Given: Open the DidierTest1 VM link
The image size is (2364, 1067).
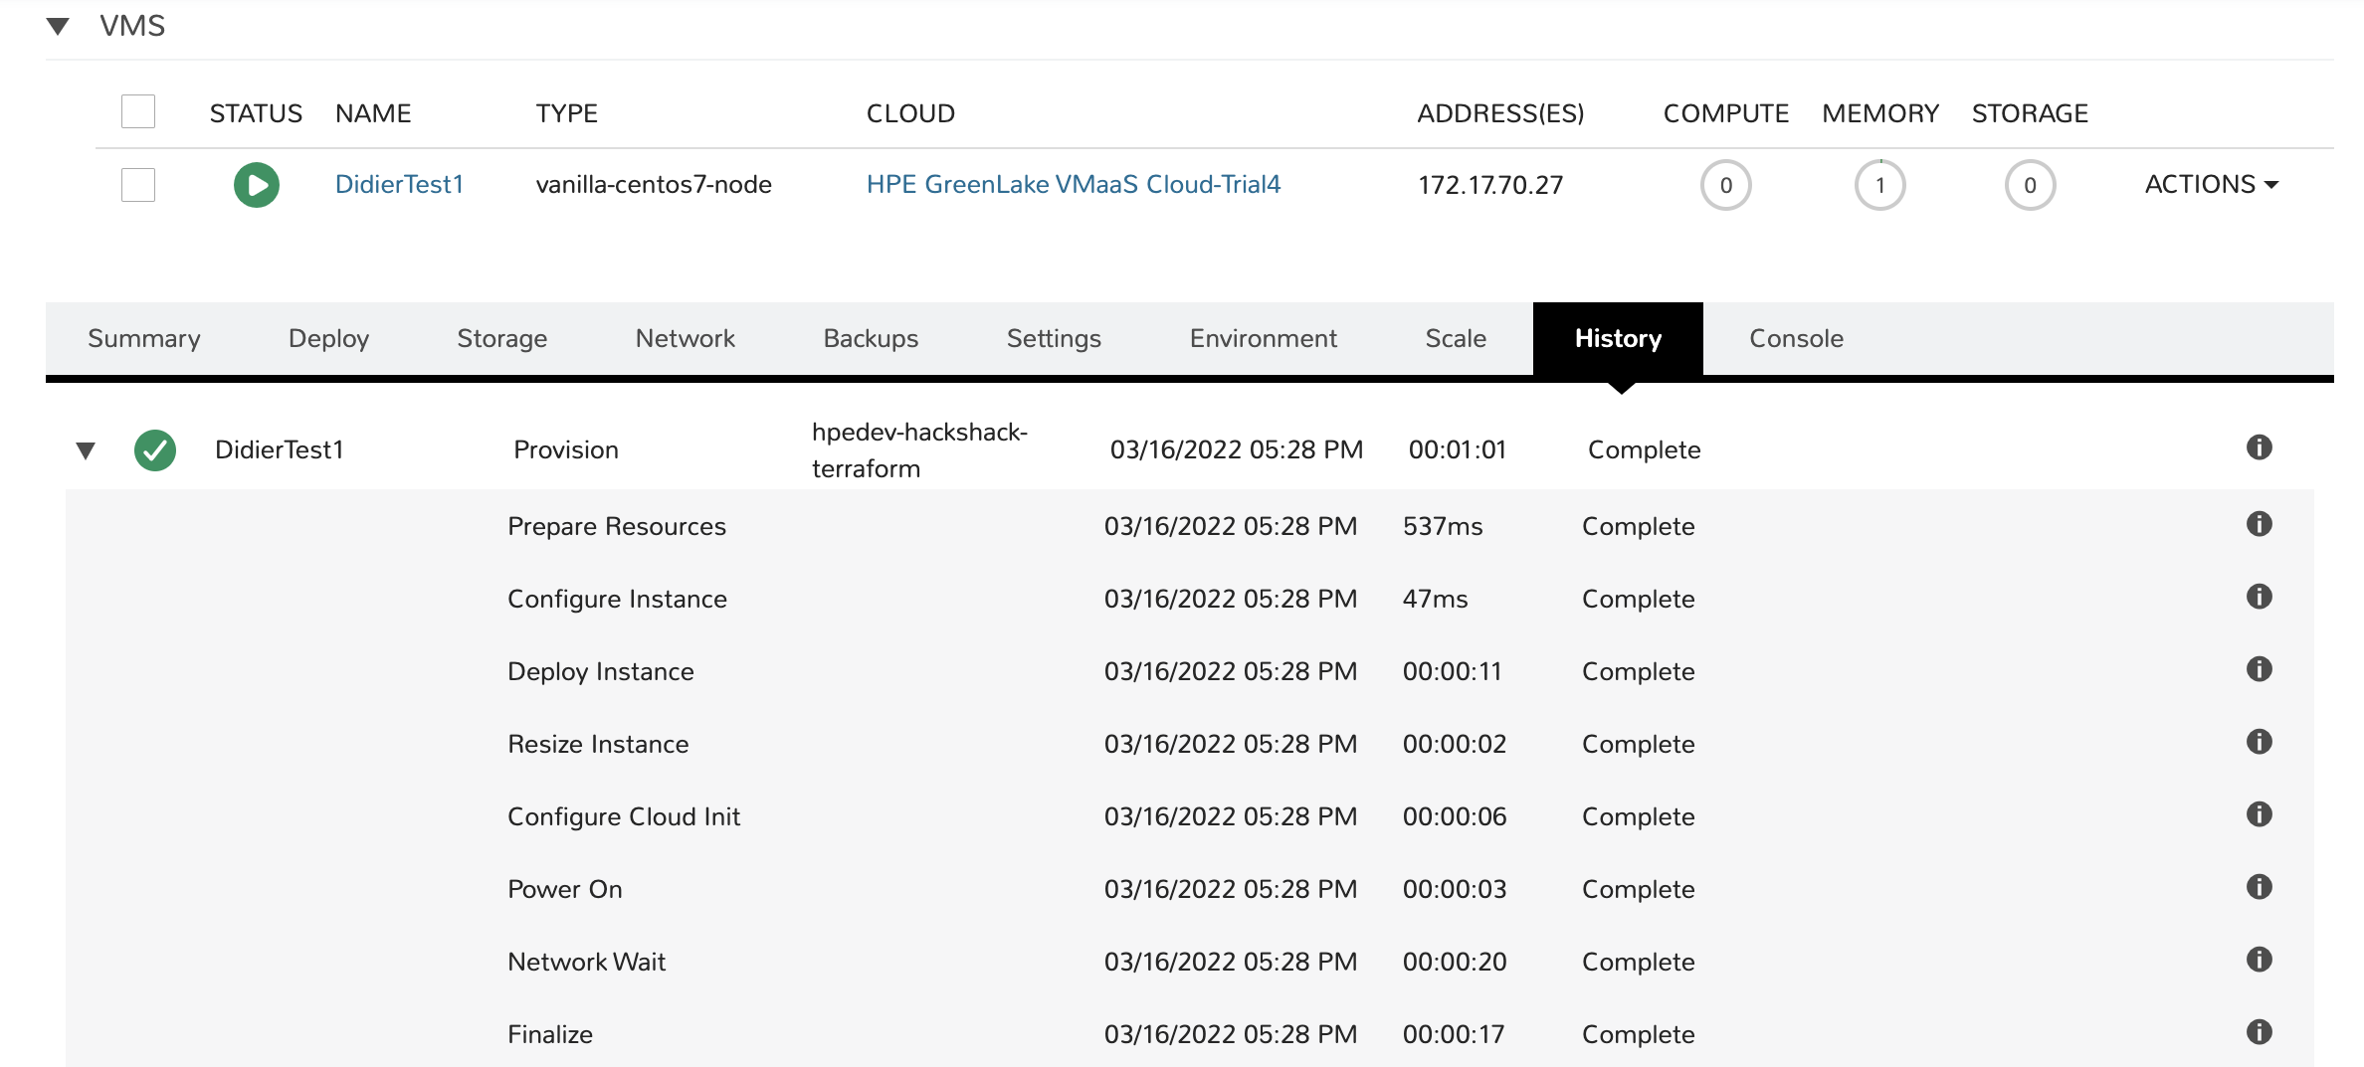Looking at the screenshot, I should 400,185.
